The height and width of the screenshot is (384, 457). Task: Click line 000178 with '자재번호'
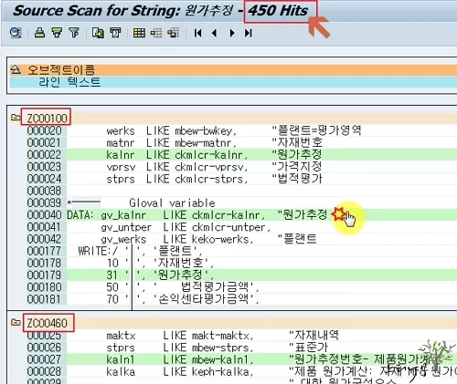[241, 263]
